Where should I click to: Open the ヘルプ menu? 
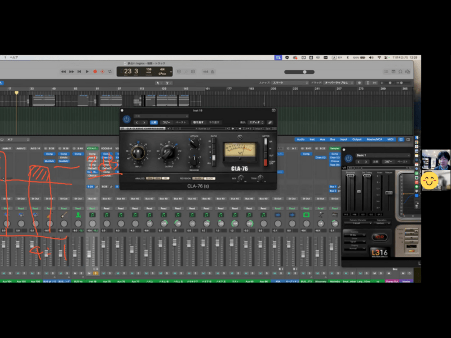[x=14, y=57]
